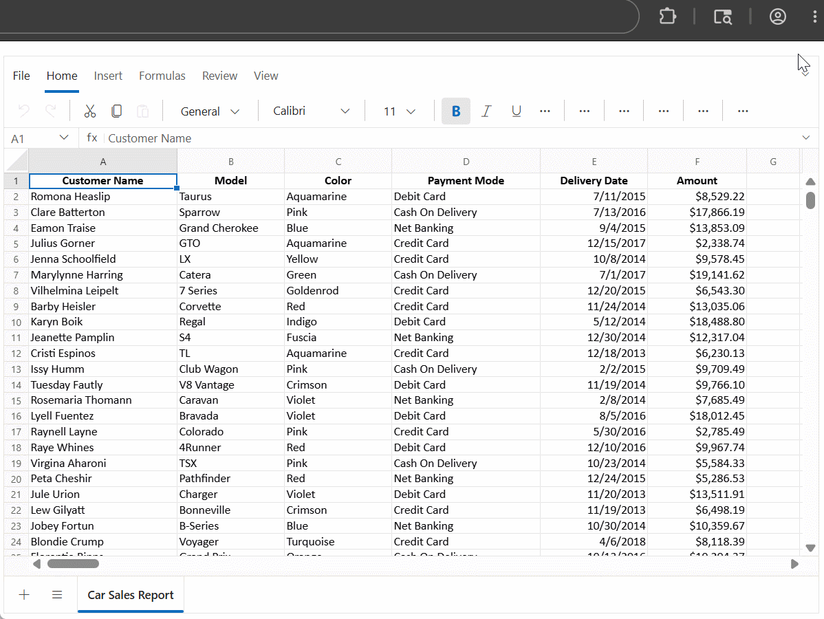
Task: Select the cell with amount $5,286.53
Action: 697,479
